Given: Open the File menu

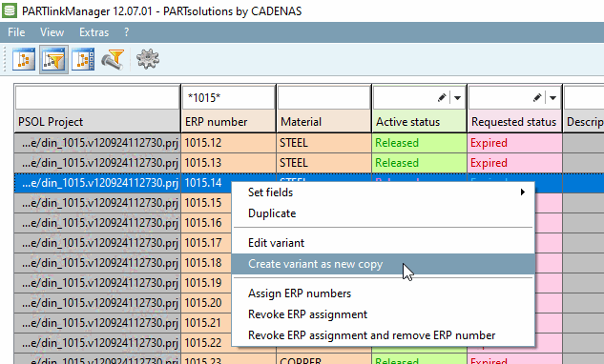Looking at the screenshot, I should [x=16, y=32].
